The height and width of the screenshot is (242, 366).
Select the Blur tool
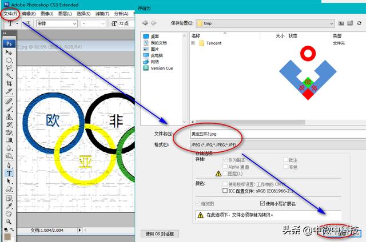coord(9,148)
